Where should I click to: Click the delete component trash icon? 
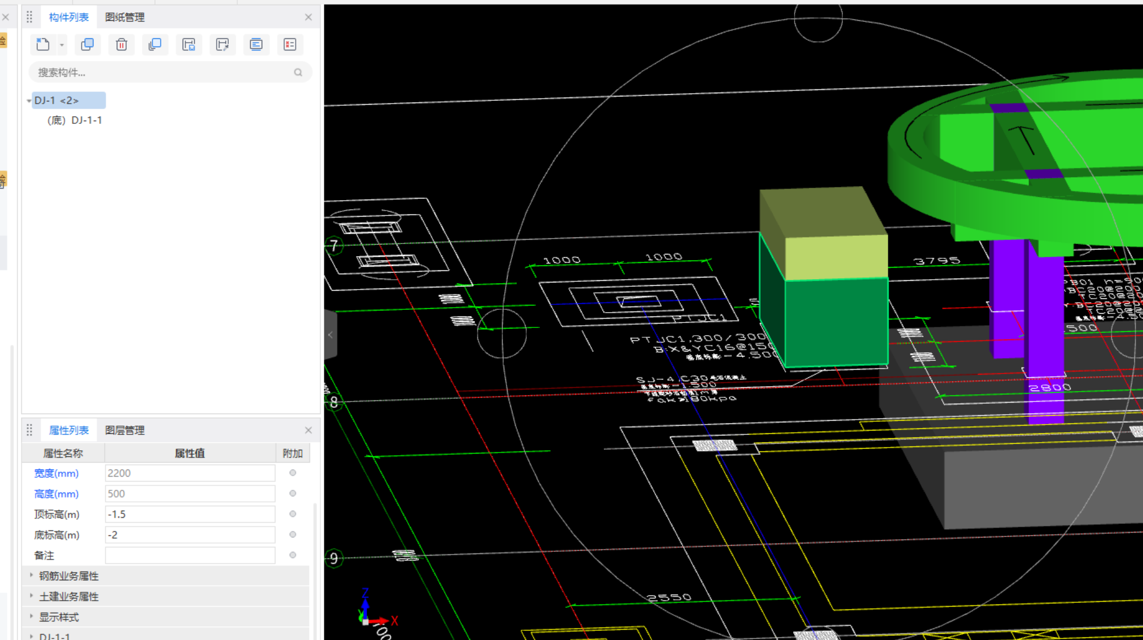(x=121, y=44)
